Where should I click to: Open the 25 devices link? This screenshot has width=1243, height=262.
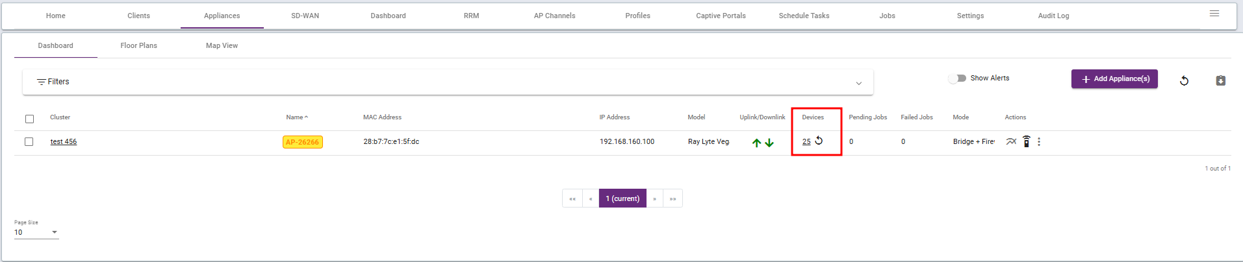coord(806,141)
